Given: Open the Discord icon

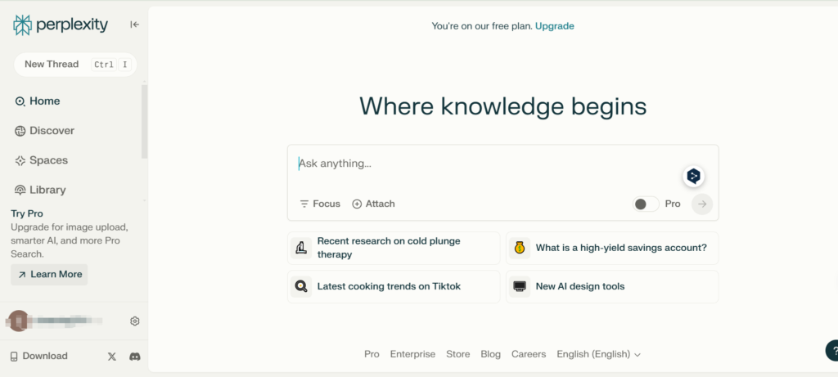Looking at the screenshot, I should click(135, 357).
